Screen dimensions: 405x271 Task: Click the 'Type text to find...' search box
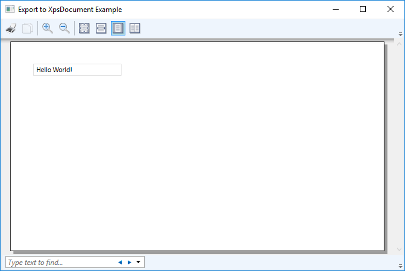click(60, 263)
